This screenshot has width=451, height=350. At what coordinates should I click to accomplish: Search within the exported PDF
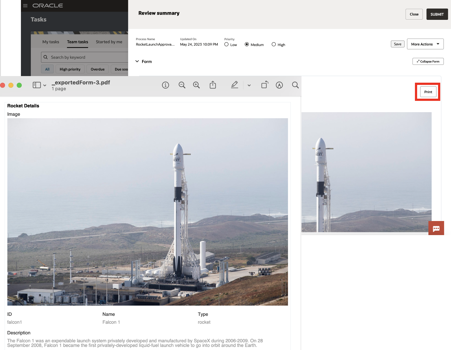(x=295, y=85)
